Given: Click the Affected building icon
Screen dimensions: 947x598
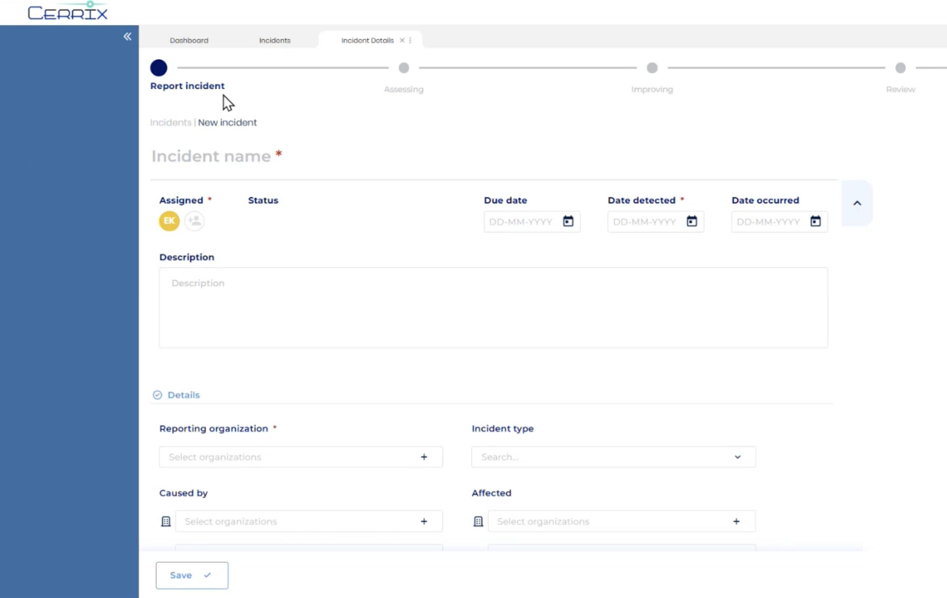Looking at the screenshot, I should click(478, 521).
